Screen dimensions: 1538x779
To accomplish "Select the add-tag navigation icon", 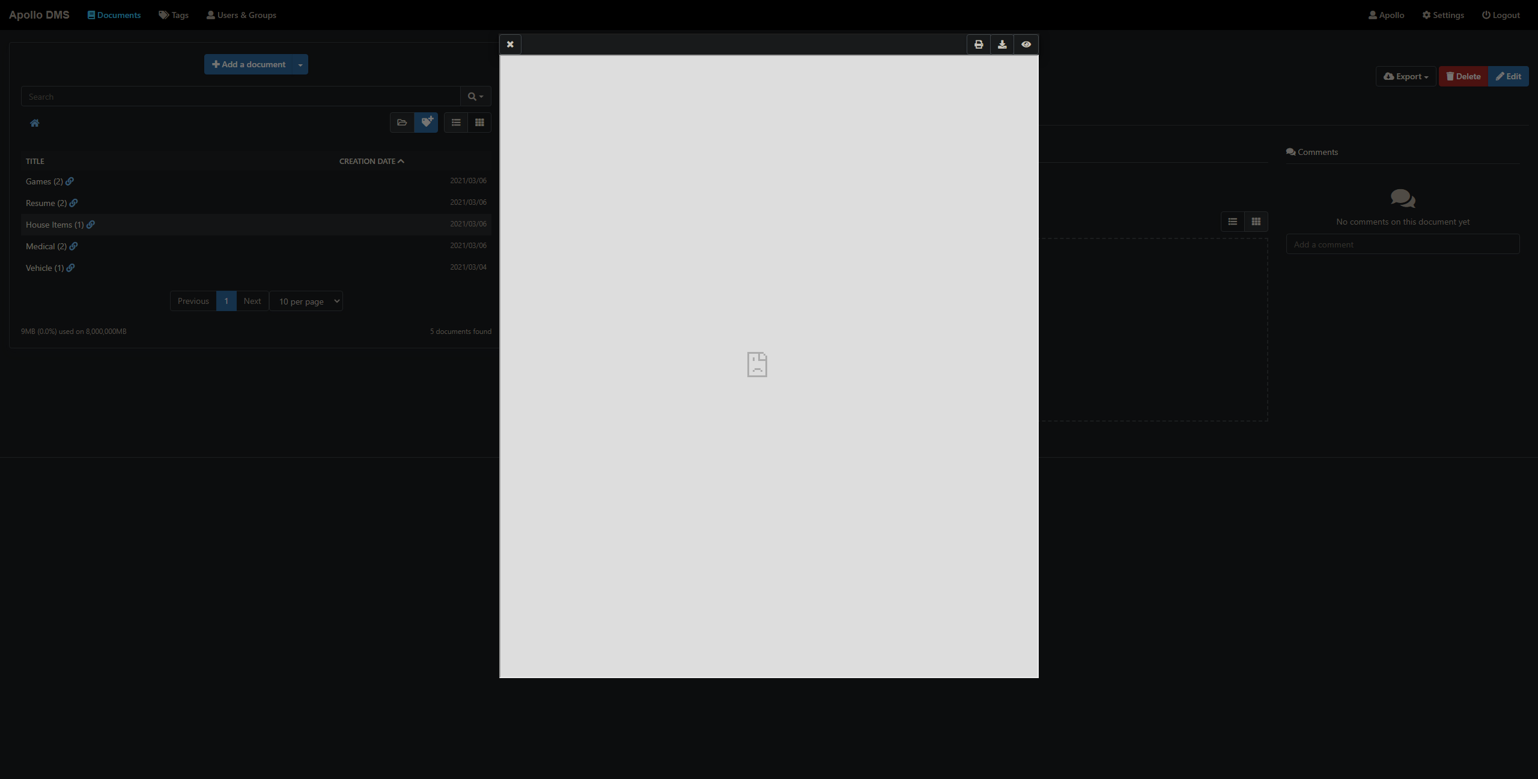I will pyautogui.click(x=427, y=123).
